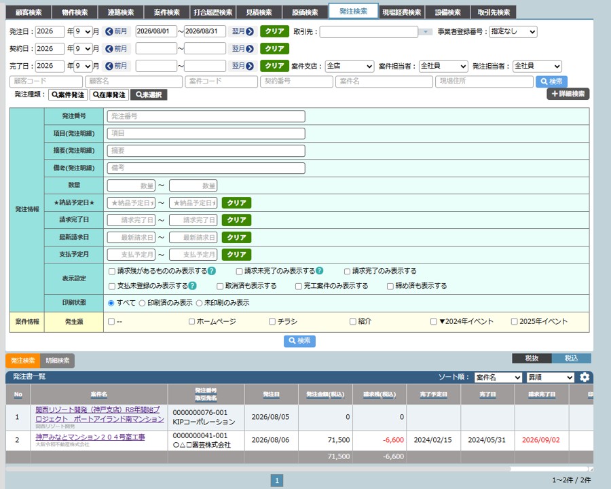
Task: Open the 事業者登録番号 指定なし dropdown
Action: coord(513,32)
